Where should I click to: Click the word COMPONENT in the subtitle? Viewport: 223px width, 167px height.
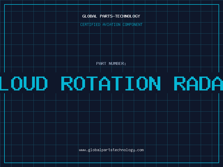[132, 24]
